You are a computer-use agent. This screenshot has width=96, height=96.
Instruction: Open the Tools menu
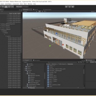pyautogui.click(x=21, y=4)
